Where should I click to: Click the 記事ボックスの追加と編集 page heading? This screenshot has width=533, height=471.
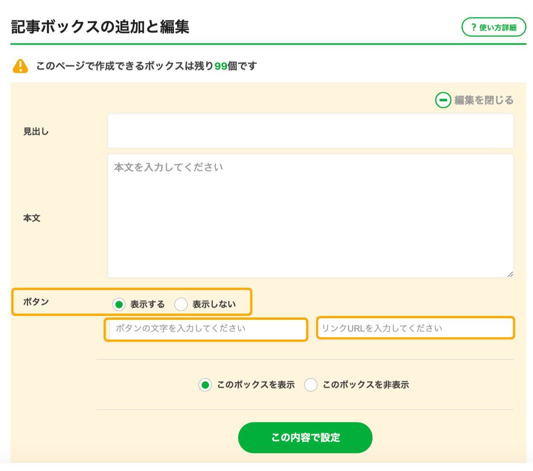100,27
